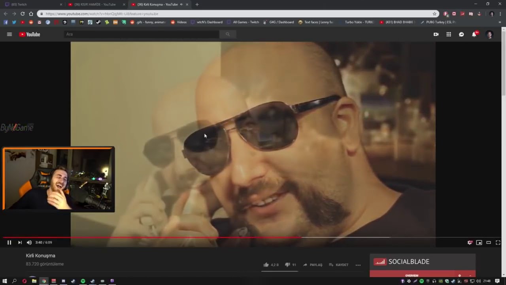Open the Steam bookmark icon
Viewport: 506px width, 285px height.
[98, 22]
